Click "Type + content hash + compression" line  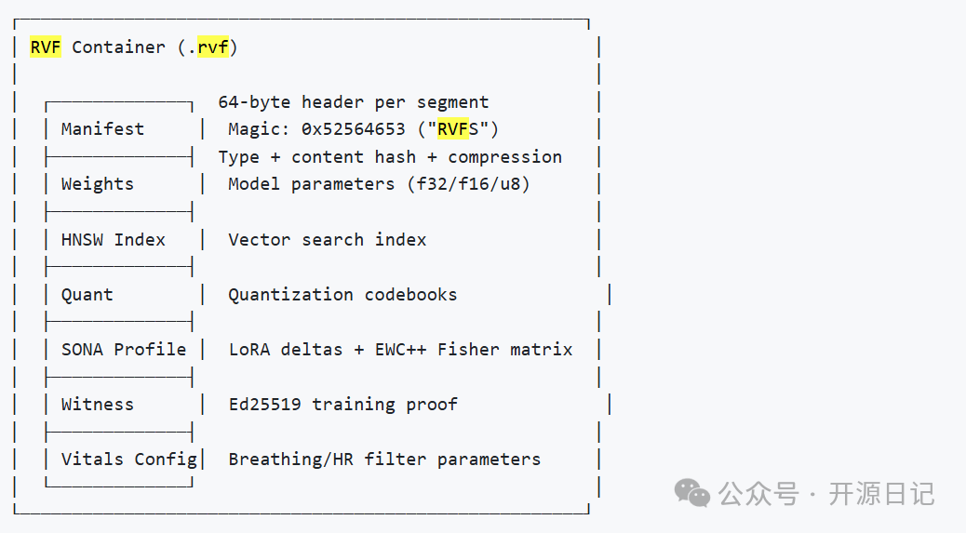(x=390, y=157)
